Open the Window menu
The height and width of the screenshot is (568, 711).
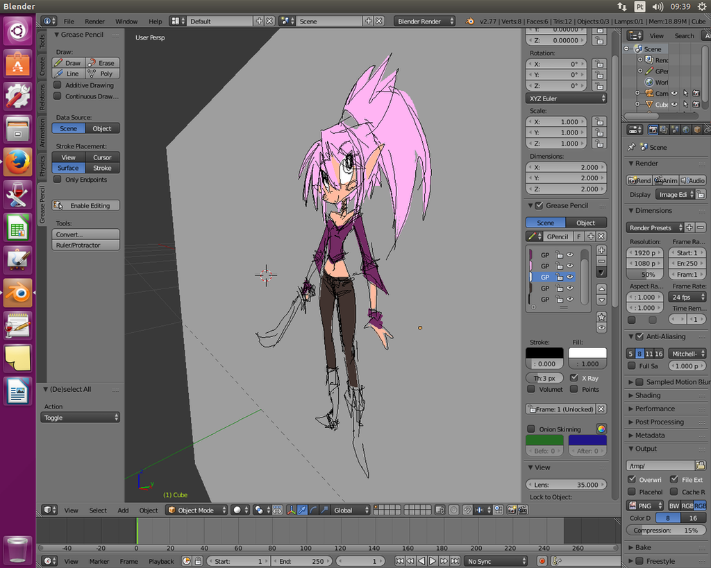(x=126, y=21)
